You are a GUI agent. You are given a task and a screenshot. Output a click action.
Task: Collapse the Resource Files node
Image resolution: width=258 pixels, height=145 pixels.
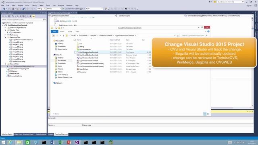coord(5,37)
